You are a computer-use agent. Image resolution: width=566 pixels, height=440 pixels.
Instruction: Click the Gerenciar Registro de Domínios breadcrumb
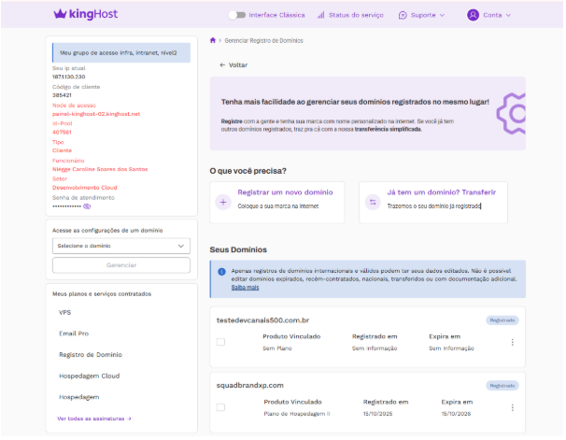pyautogui.click(x=263, y=41)
